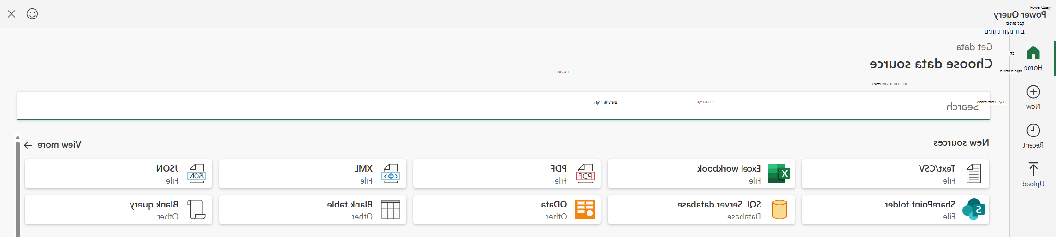Focus the Search input field
The height and width of the screenshot is (237, 1056).
click(503, 106)
